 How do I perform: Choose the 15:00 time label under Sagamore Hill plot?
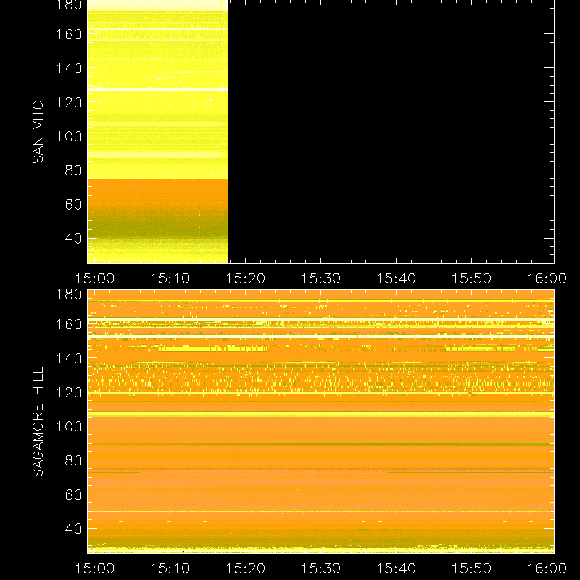(95, 568)
